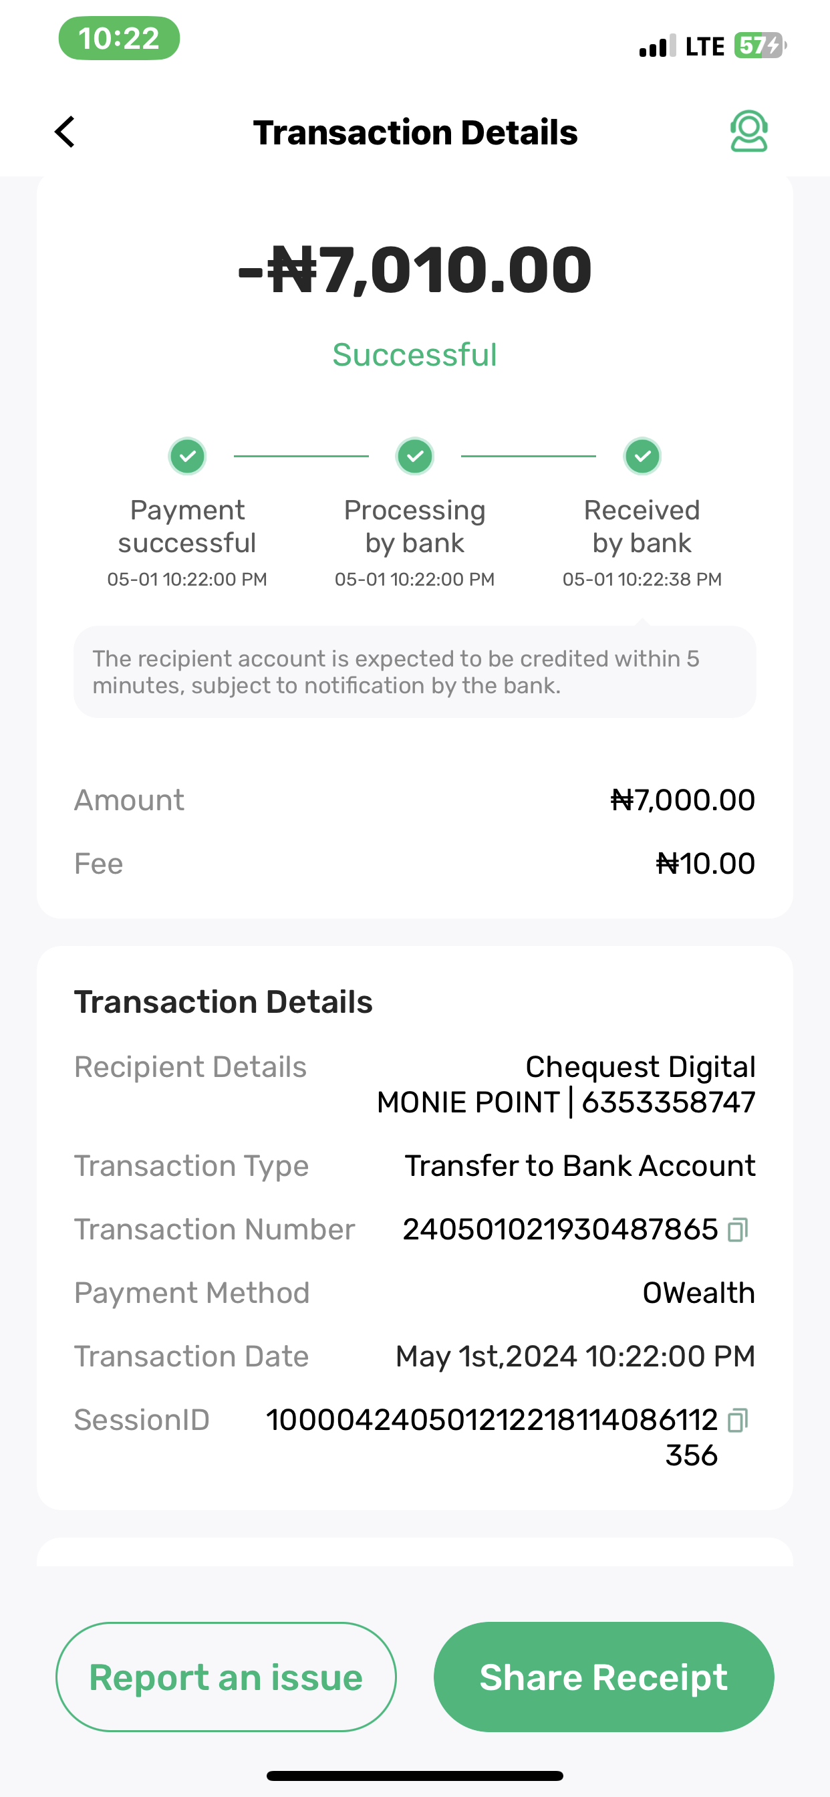Tap the green time pill
The image size is (830, 1797).
[x=119, y=38]
